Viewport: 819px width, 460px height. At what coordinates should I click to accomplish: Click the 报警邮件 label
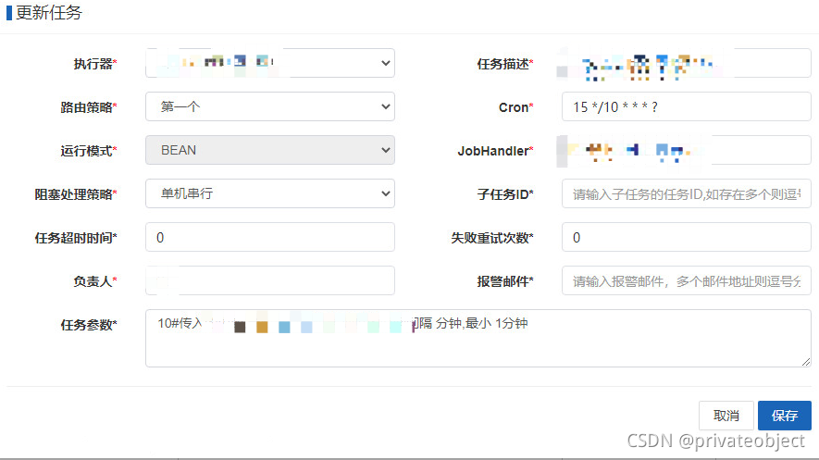(x=505, y=281)
